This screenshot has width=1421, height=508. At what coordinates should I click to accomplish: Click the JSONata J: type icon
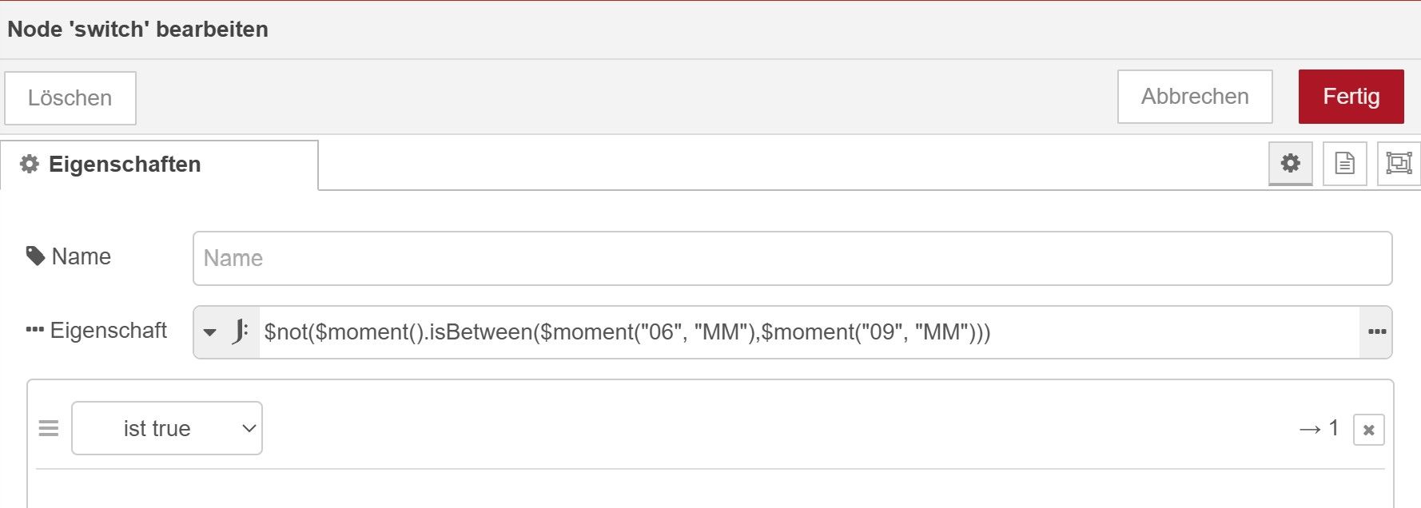coord(240,331)
